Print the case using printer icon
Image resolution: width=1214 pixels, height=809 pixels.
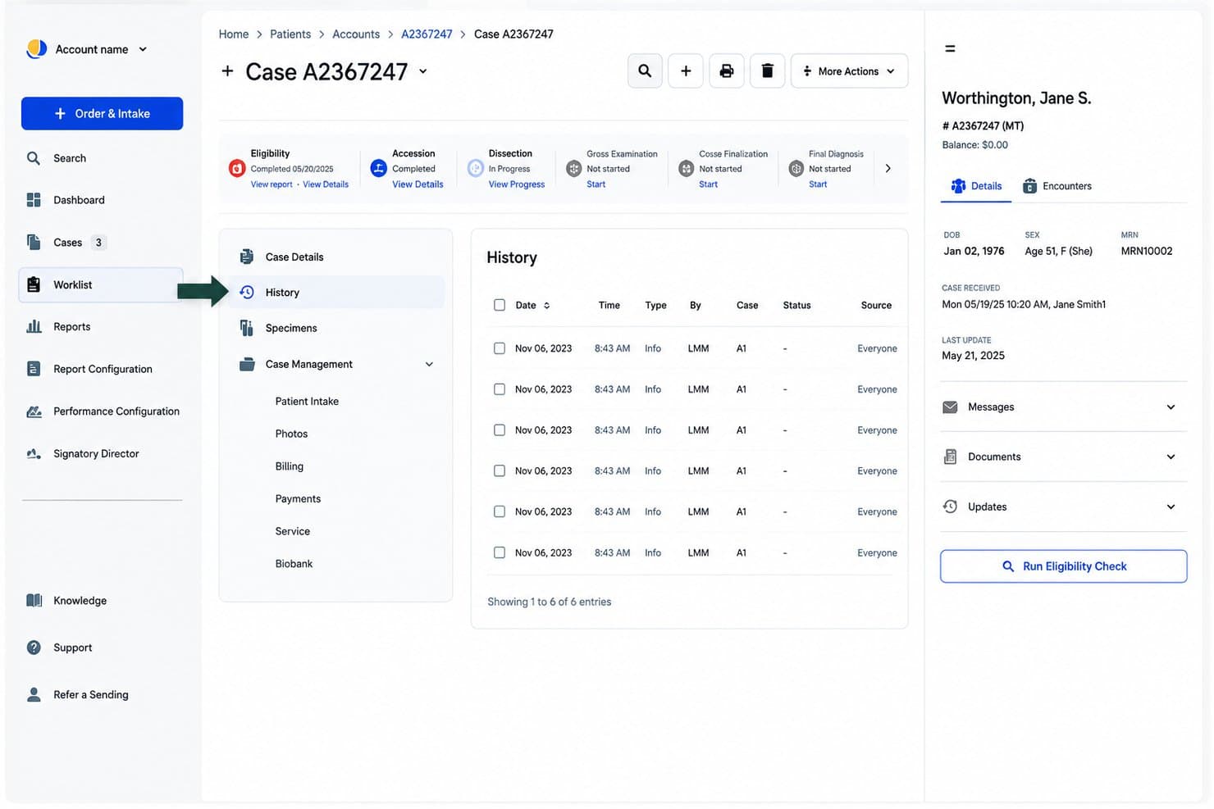coord(727,71)
